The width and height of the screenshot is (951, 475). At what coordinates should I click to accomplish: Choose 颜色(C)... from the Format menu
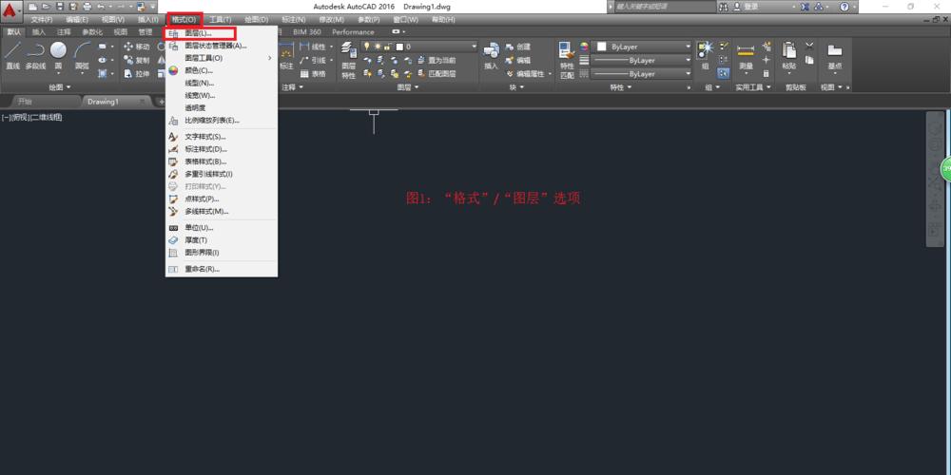[x=222, y=70]
